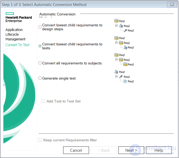Viewport: 179px width, 158px height.
Task: Click the disabled Back button
Action: click(x=104, y=150)
